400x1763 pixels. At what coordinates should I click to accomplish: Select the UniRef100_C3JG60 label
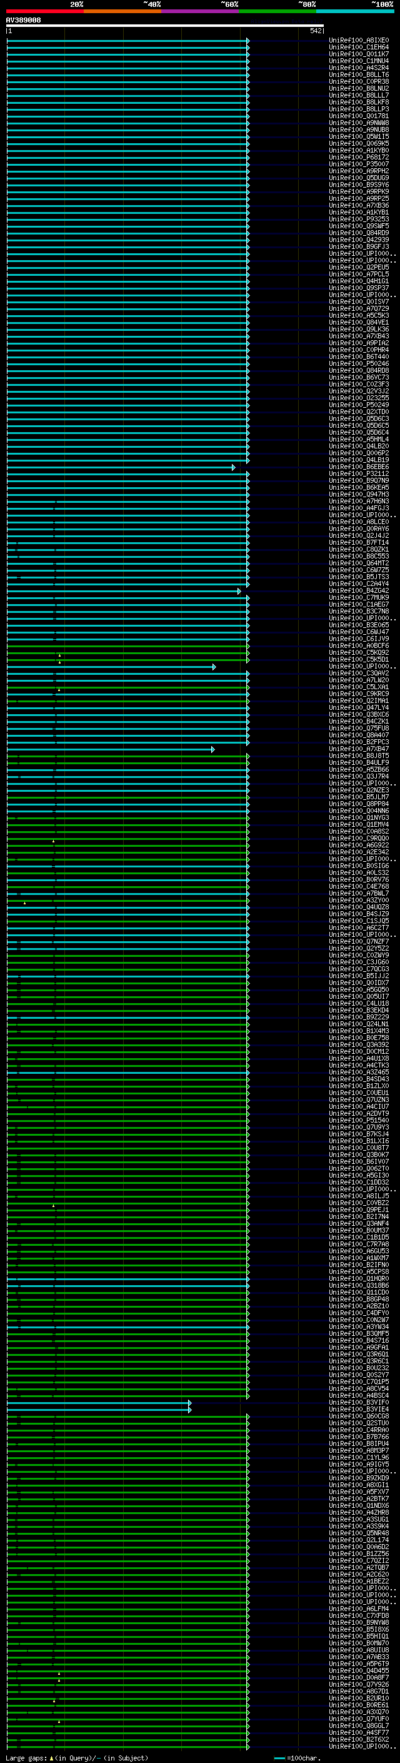pyautogui.click(x=359, y=962)
